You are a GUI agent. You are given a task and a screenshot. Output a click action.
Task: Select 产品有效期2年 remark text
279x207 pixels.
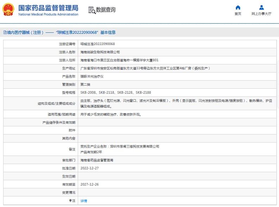pos(91,152)
